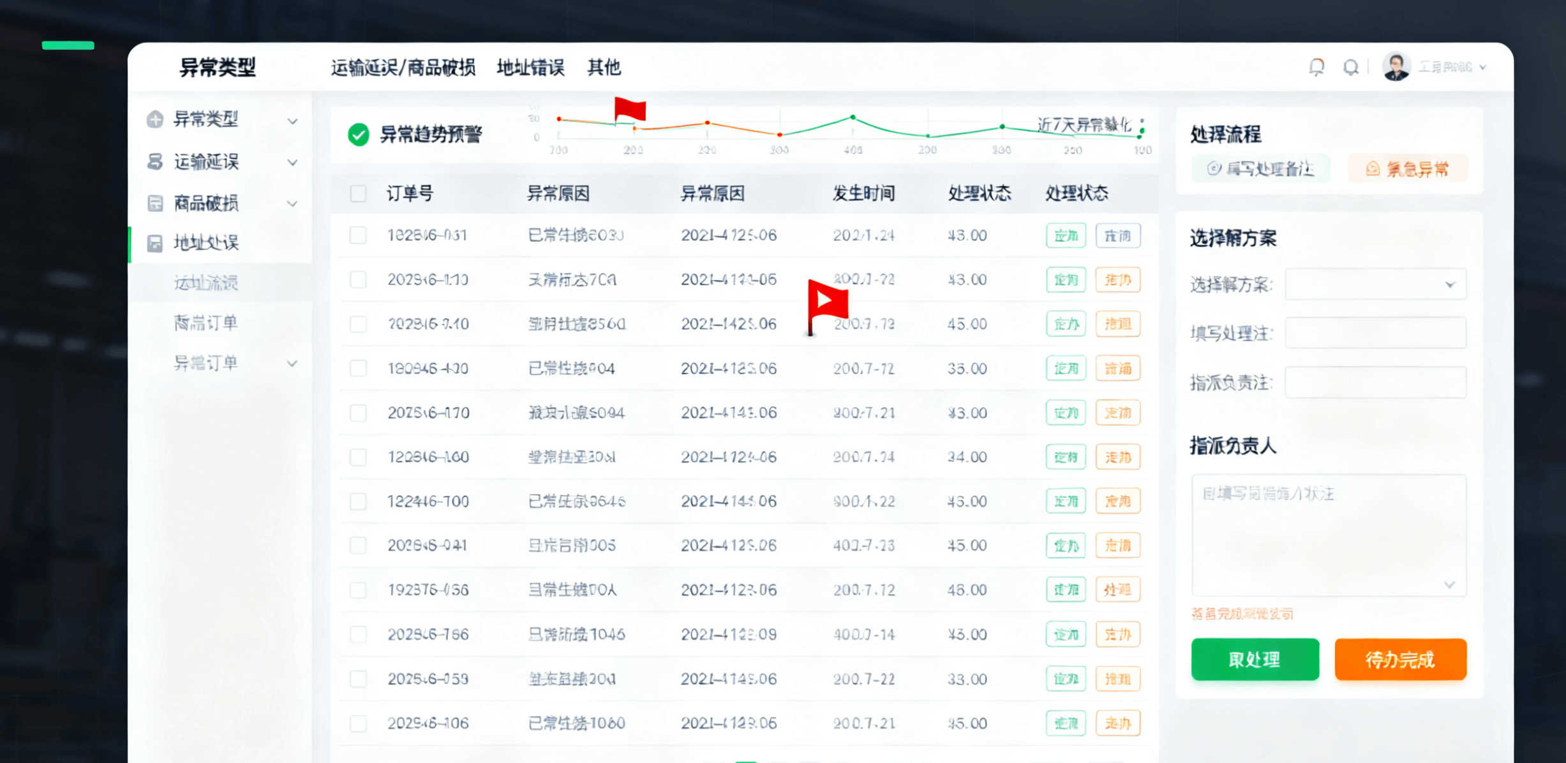This screenshot has width=1566, height=763.
Task: Click the 商品破损 sidebar icon
Action: point(155,203)
